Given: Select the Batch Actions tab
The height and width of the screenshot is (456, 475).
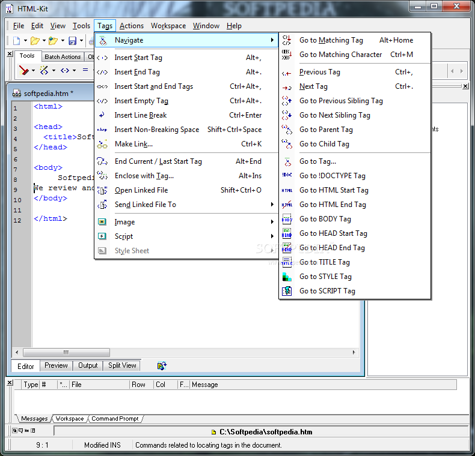Looking at the screenshot, I should point(63,56).
